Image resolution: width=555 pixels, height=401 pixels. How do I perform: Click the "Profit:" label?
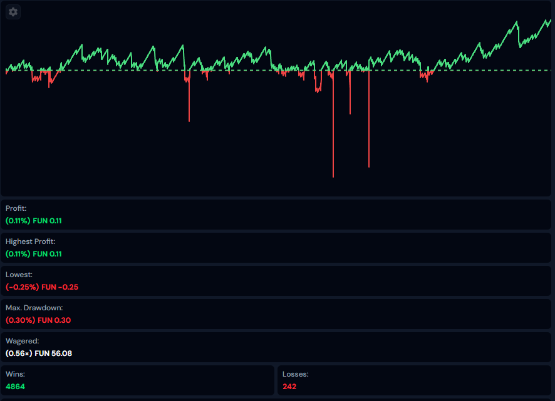(x=16, y=208)
